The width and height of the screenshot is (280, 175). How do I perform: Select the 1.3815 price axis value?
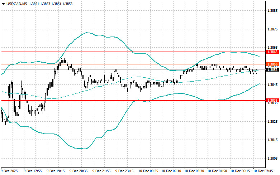(x=272, y=140)
